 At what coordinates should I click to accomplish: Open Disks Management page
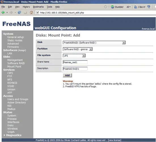pos(15,60)
